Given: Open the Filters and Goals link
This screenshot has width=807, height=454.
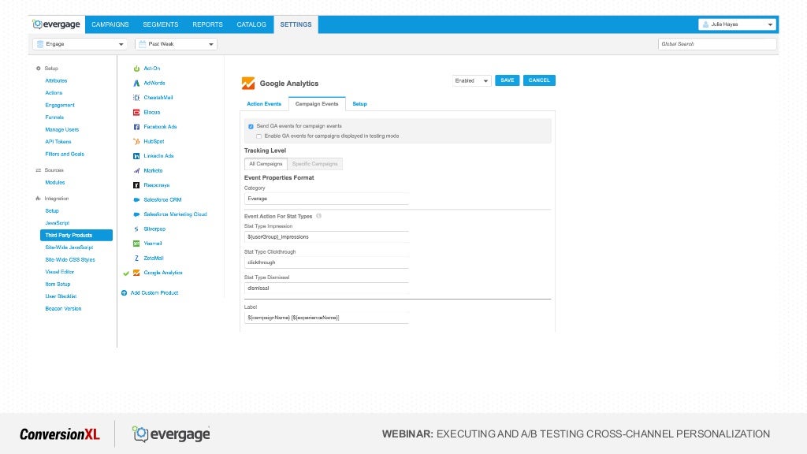Looking at the screenshot, I should click(x=65, y=154).
